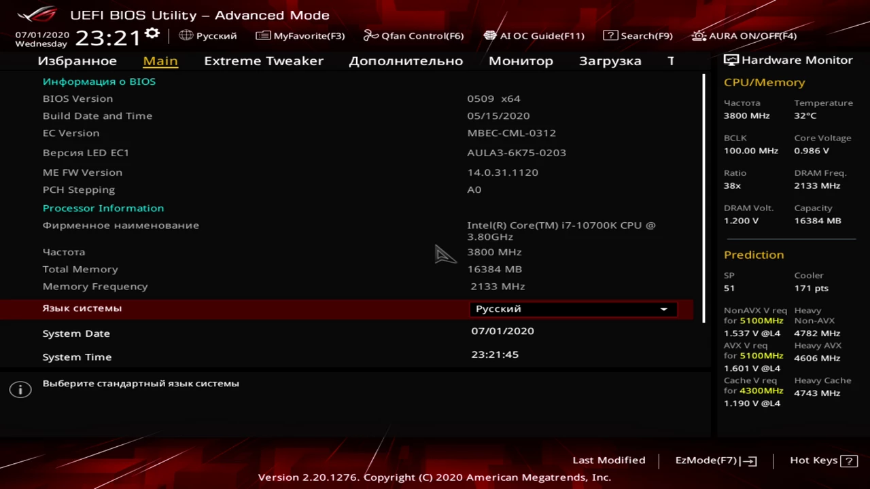Select the System Time value 23:21:45
The height and width of the screenshot is (489, 870).
(x=495, y=355)
